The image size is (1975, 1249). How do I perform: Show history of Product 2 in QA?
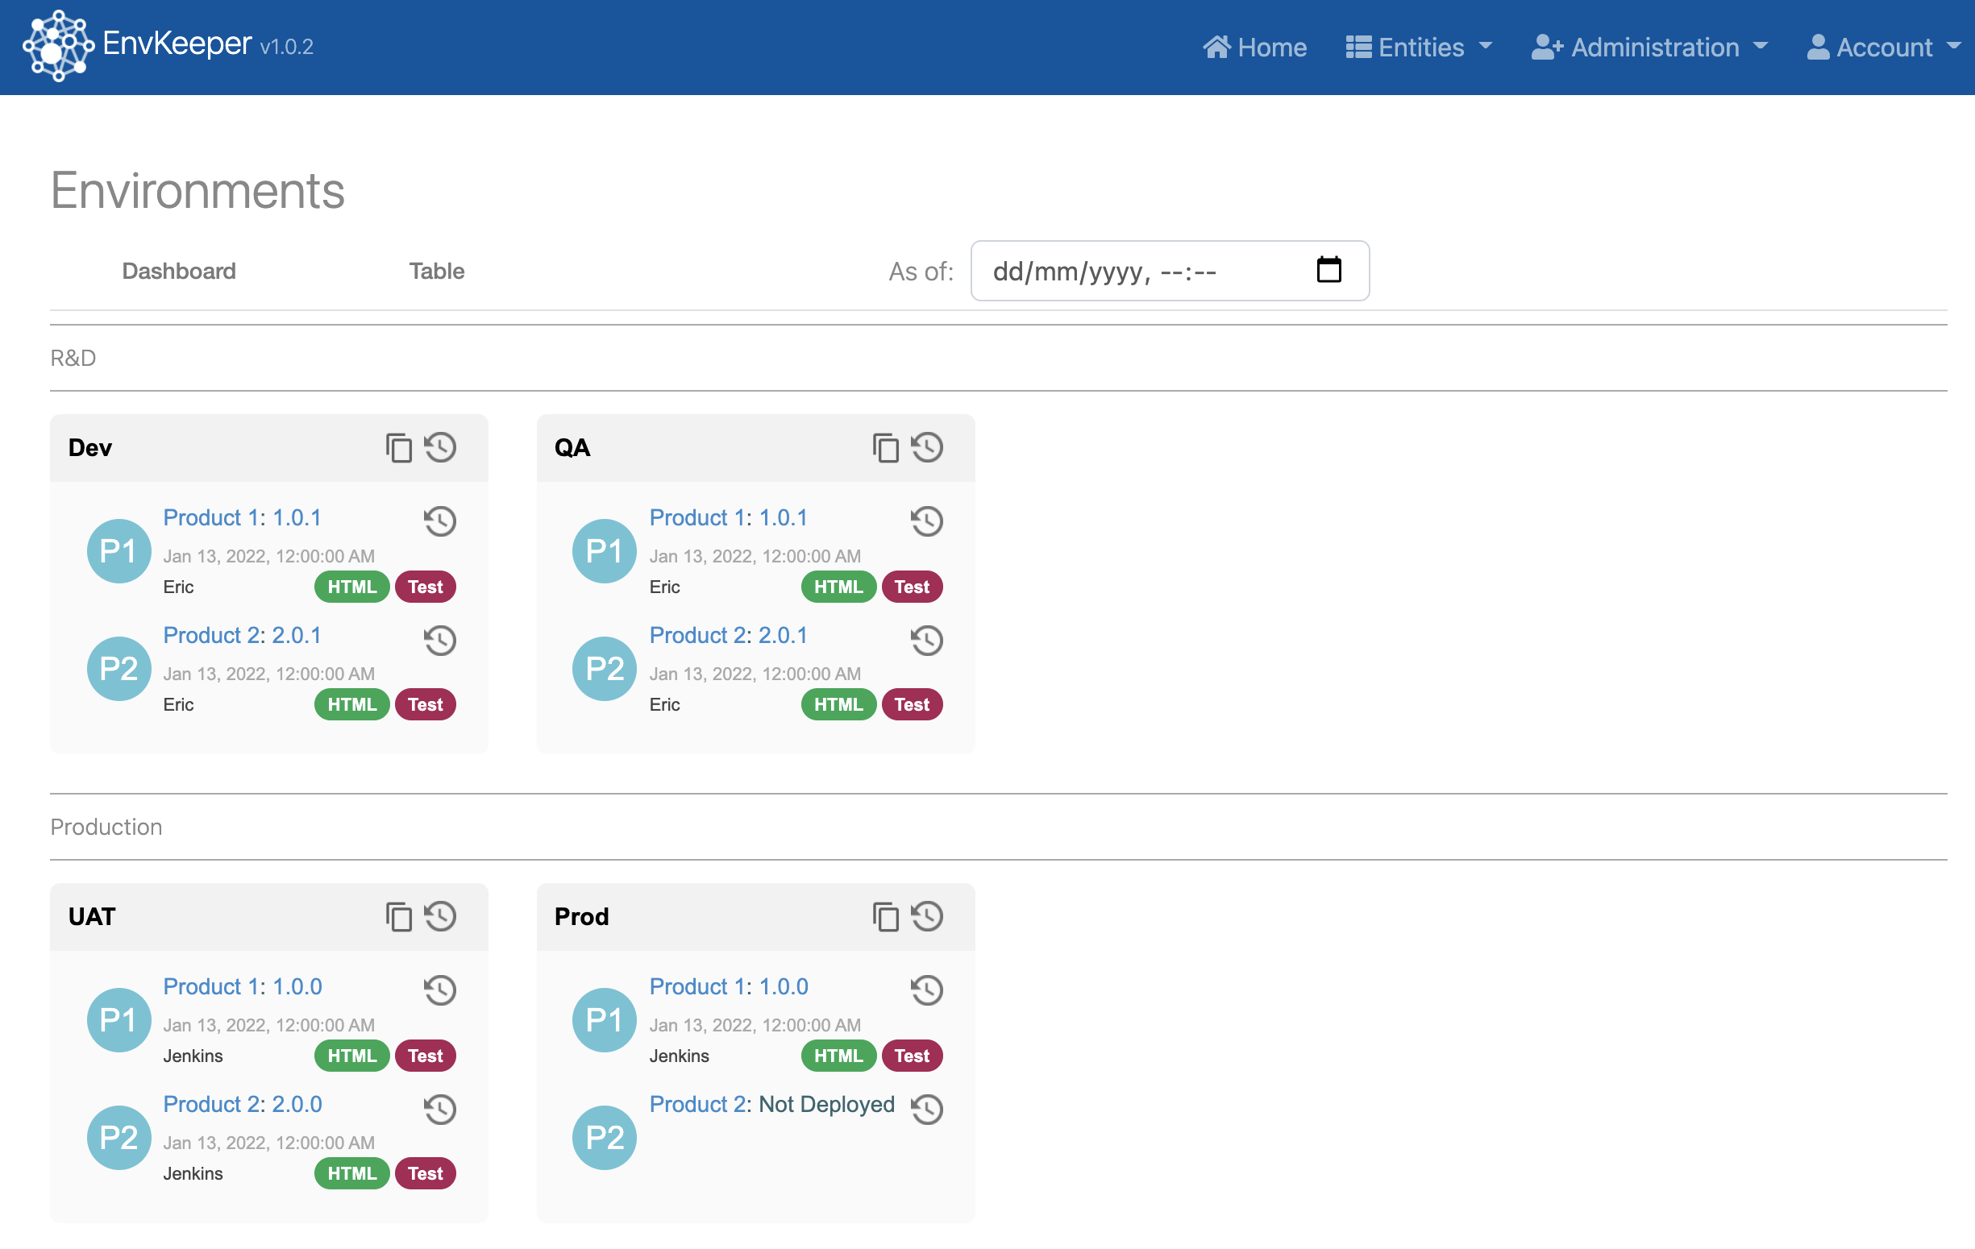927,640
